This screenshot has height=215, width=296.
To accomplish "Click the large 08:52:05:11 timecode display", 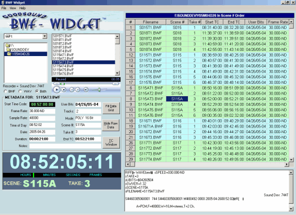I will [x=61, y=162].
